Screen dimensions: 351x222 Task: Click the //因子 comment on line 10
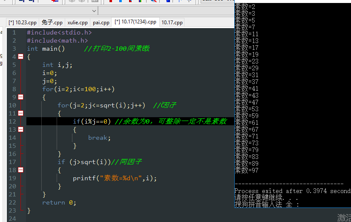tap(165, 105)
